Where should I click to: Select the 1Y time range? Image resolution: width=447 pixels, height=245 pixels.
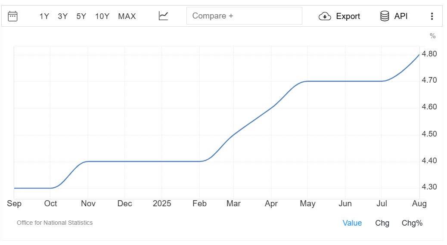44,16
